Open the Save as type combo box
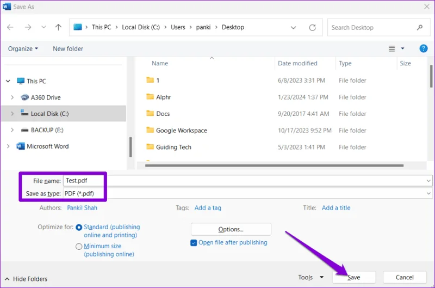Screen dimensions: 435x288 click(248, 194)
